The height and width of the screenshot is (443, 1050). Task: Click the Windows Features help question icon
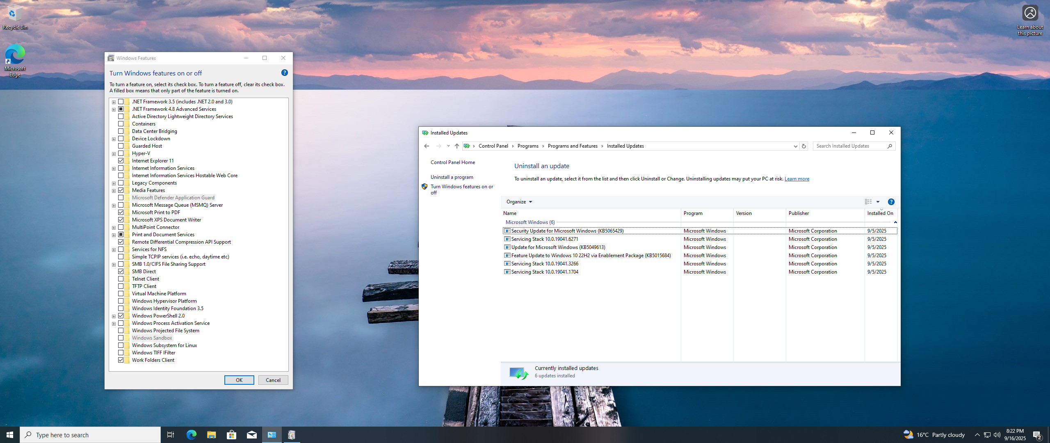coord(284,73)
